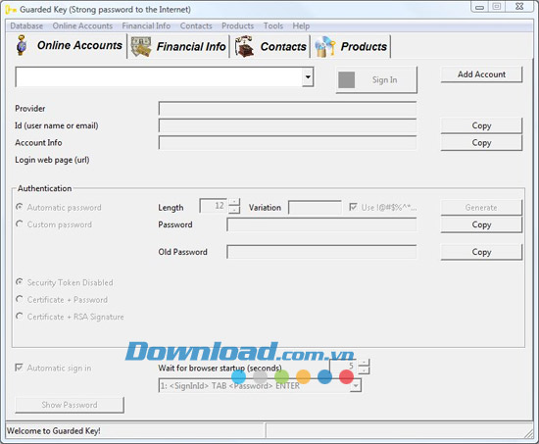Open the Help menu

(301, 25)
